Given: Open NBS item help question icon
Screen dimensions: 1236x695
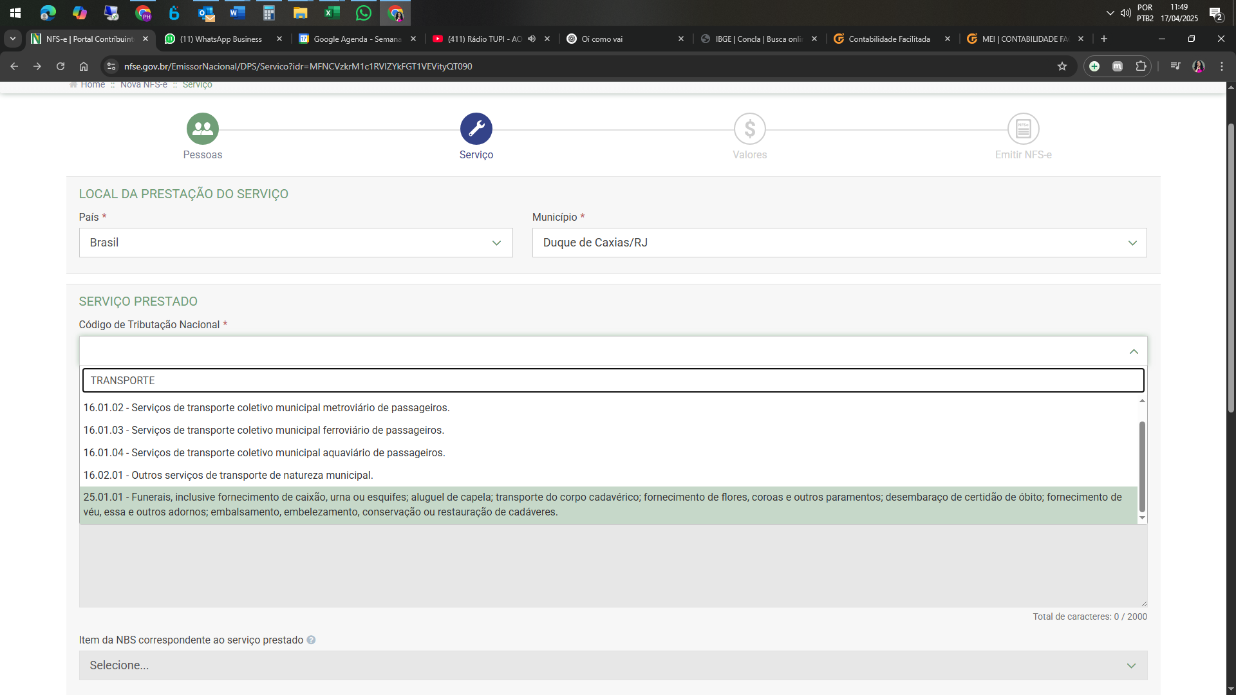Looking at the screenshot, I should tap(311, 640).
